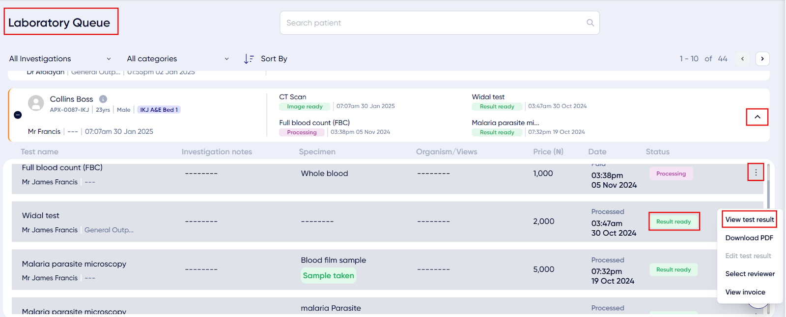
Task: Click the Mr Francis name in the patient card
Action: 44,132
